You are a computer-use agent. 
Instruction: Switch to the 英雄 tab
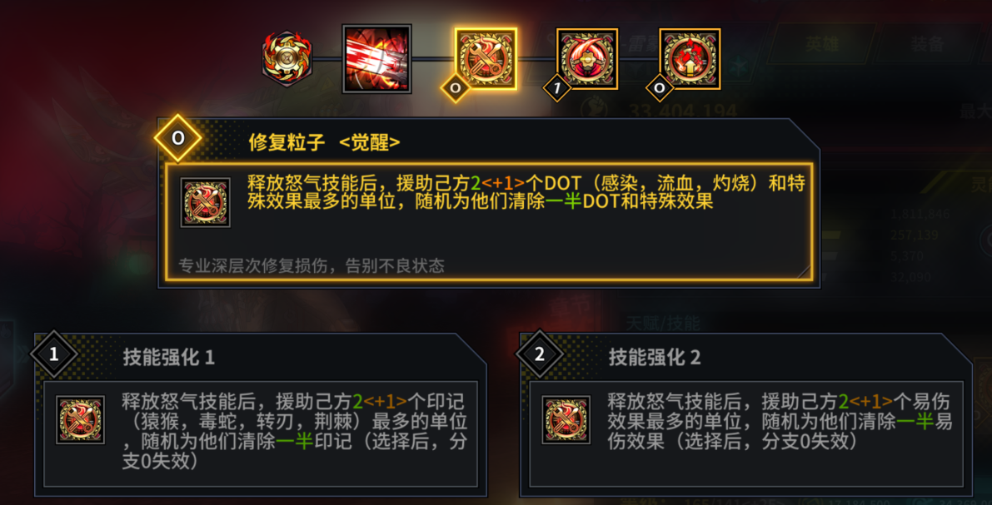point(822,43)
